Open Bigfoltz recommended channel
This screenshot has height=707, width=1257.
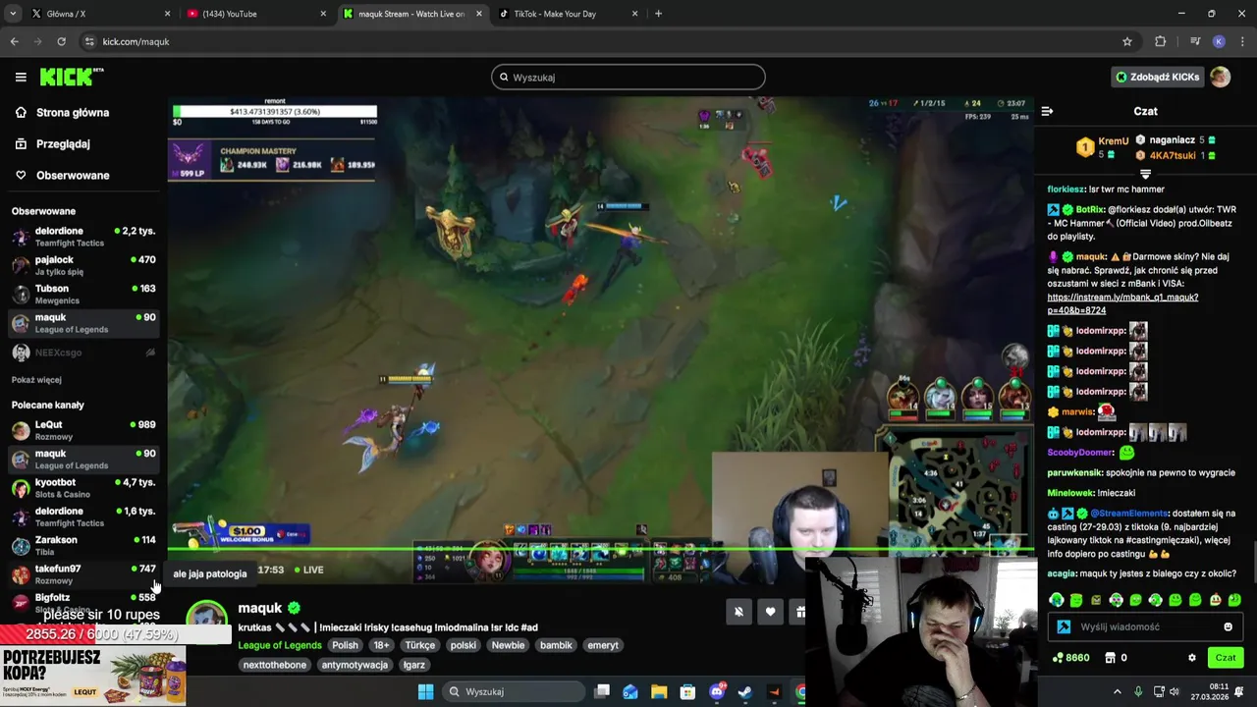tap(83, 602)
